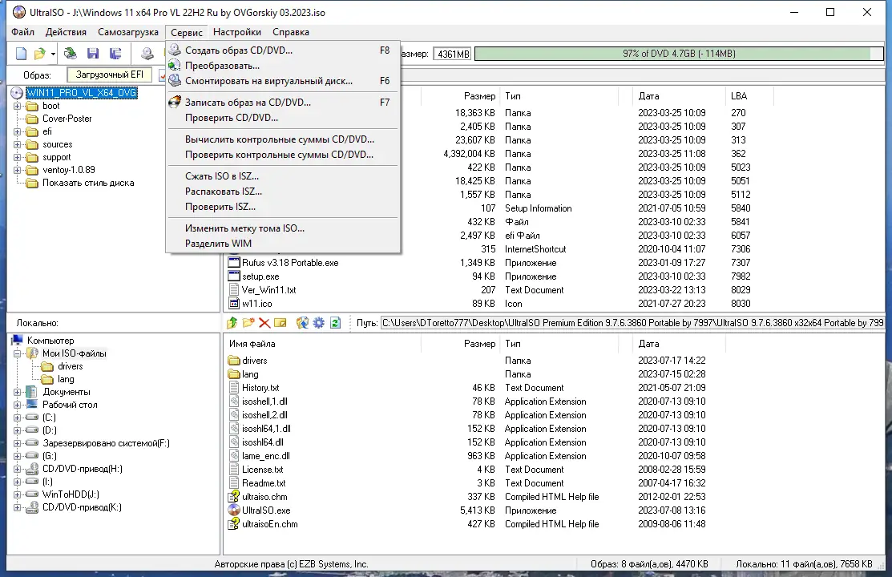Choose Преобразовать... in the Сервис menu
Screen dimensions: 892x577
283,66
